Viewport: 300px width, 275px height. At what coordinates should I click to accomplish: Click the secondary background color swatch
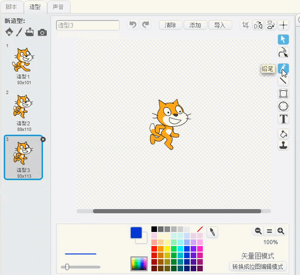[144, 240]
